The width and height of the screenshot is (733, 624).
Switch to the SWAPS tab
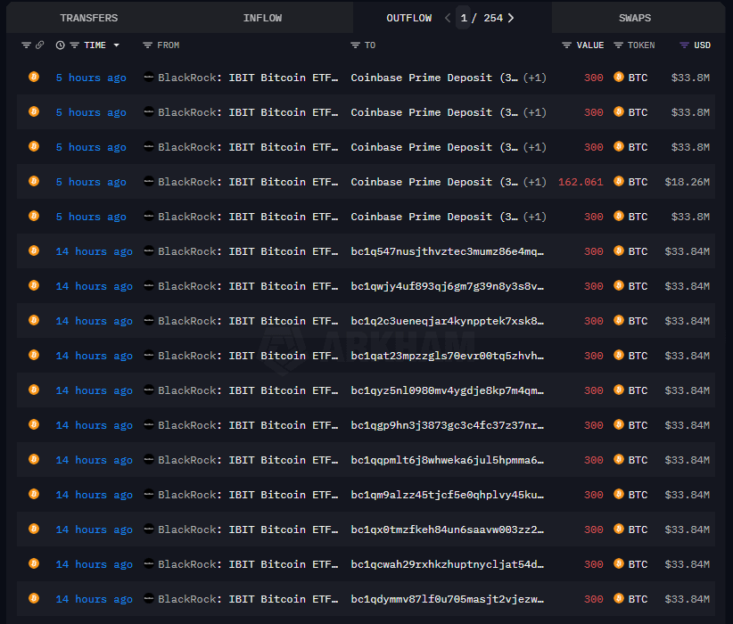635,17
